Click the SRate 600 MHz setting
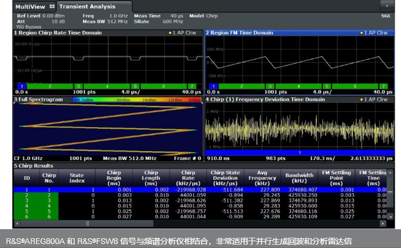 click(159, 22)
